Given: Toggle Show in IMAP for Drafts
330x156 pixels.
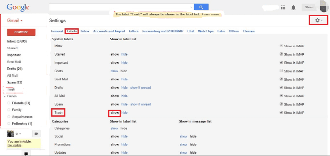Looking at the screenshot, I should [x=281, y=87].
